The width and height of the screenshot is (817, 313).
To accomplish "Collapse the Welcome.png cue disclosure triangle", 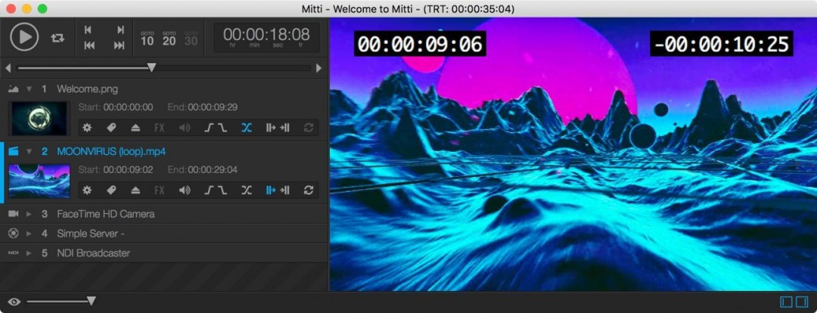I will tap(30, 89).
